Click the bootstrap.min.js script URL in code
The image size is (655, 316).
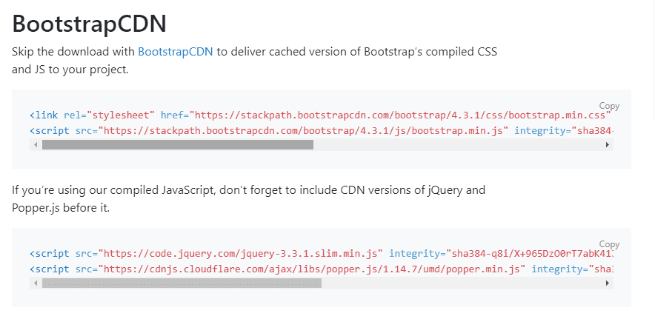tap(303, 131)
